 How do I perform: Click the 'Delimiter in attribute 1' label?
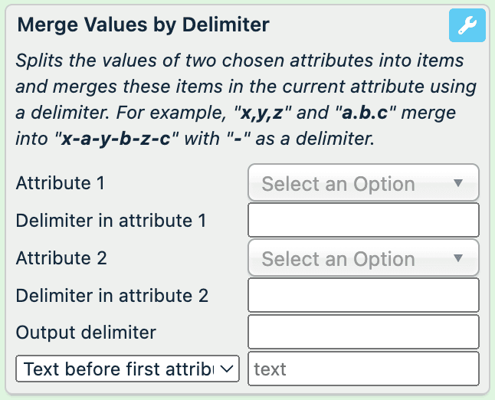(x=111, y=221)
